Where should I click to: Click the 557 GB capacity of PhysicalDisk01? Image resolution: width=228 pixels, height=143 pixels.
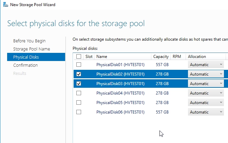click(162, 65)
